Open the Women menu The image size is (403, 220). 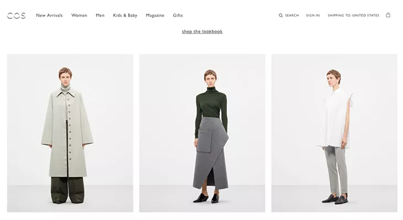point(79,15)
